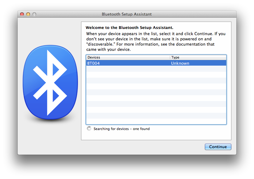The image size is (254, 179).
Task: Click the Continue button
Action: pyautogui.click(x=218, y=147)
